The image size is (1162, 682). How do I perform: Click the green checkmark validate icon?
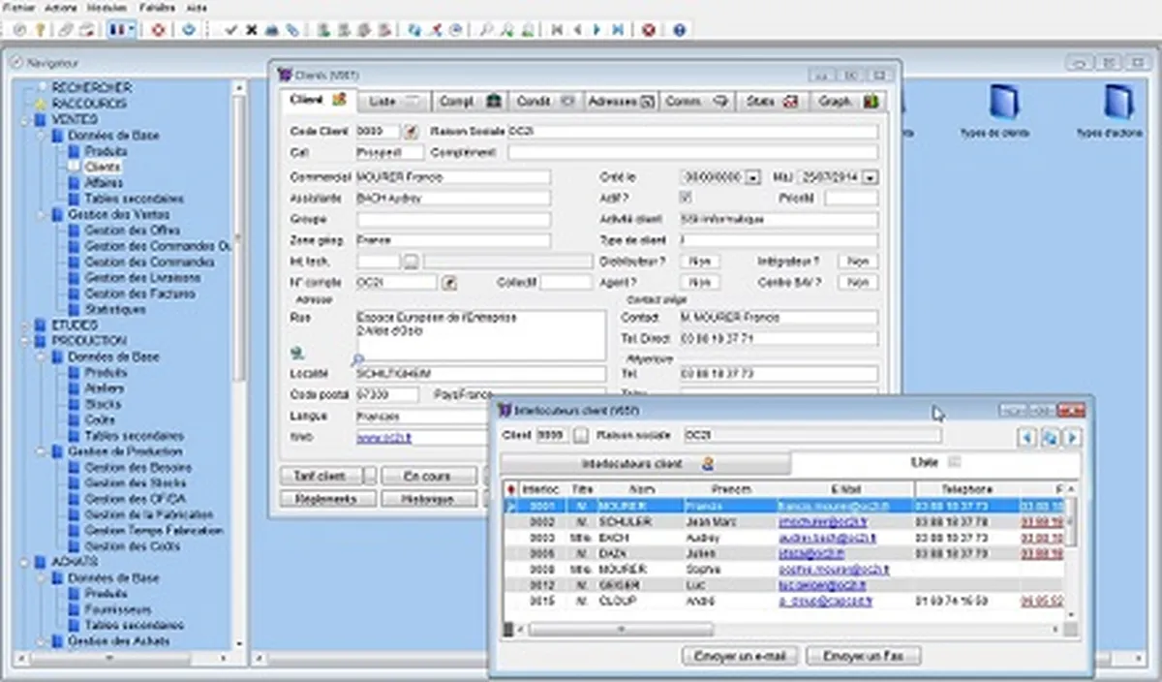pos(230,30)
